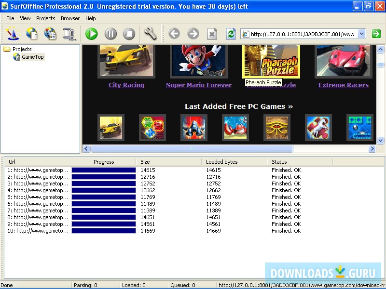Stop loading with the X page icon

click(x=212, y=34)
